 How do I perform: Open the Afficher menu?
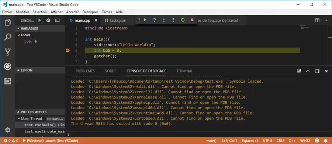(x=56, y=12)
